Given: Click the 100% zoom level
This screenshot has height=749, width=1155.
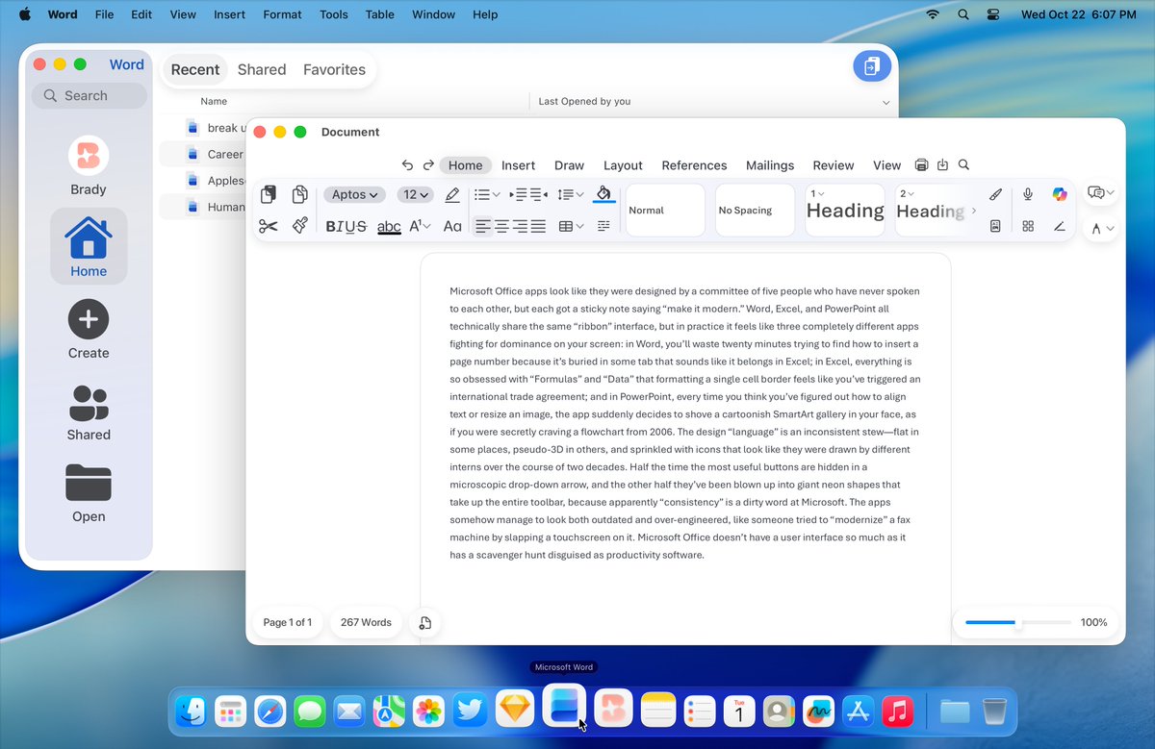Looking at the screenshot, I should (1093, 623).
